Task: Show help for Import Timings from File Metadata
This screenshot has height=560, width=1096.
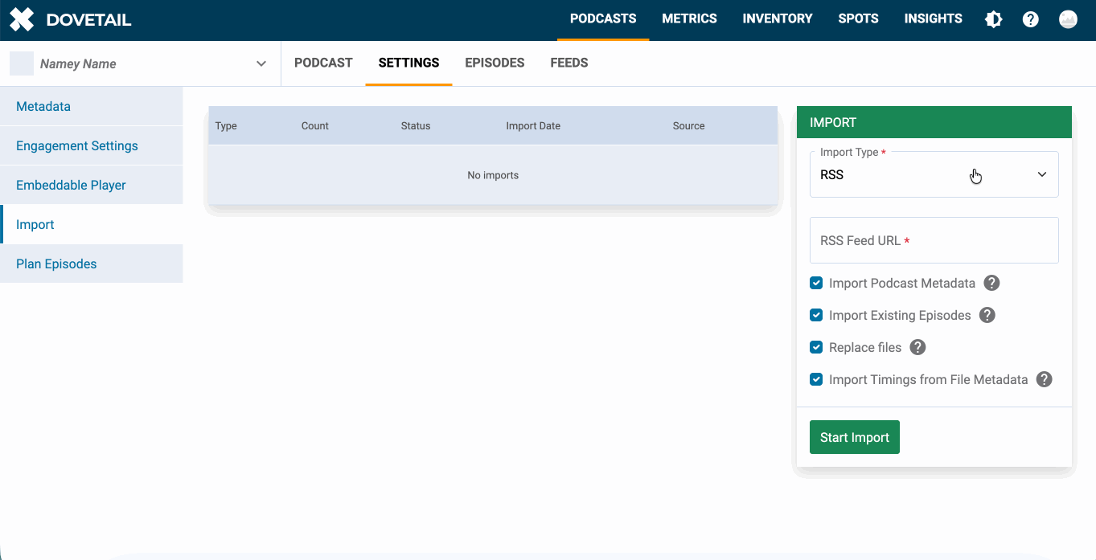Action: tap(1044, 379)
